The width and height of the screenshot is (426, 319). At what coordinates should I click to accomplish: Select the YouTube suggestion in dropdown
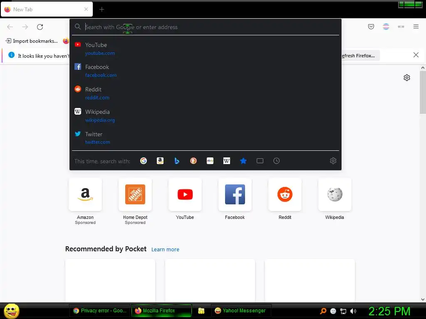click(x=206, y=49)
